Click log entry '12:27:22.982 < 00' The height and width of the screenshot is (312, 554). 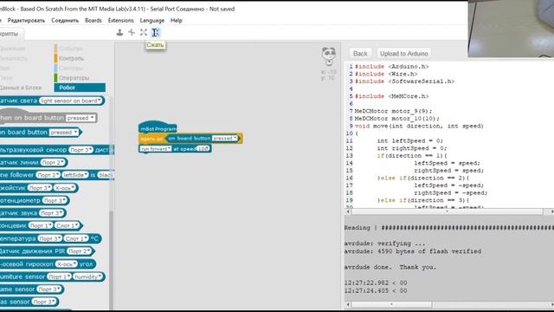[376, 283]
